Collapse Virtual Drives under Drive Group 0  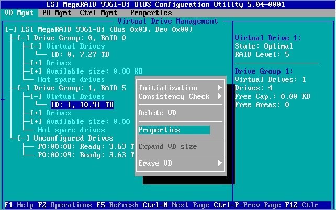tap(36, 46)
